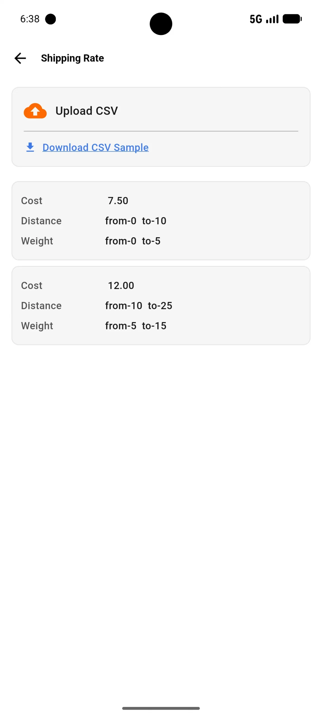
Task: Tap the battery icon in status bar
Action: coord(292,19)
